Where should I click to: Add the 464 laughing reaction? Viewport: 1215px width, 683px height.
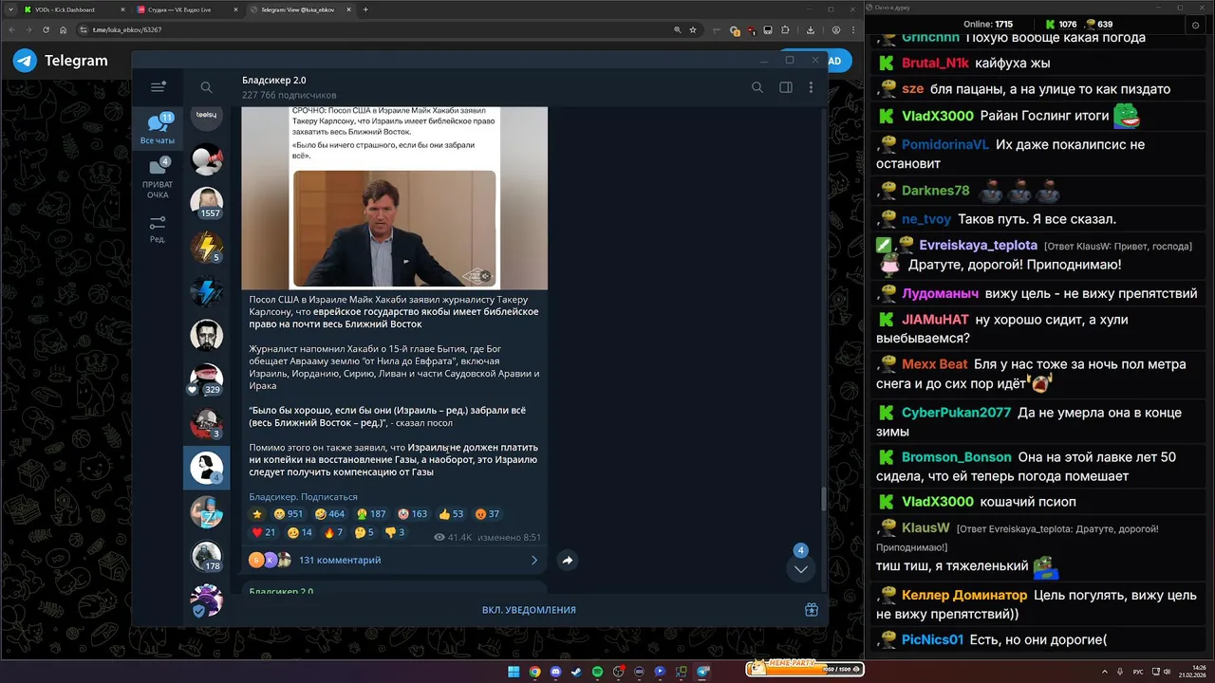(x=329, y=514)
